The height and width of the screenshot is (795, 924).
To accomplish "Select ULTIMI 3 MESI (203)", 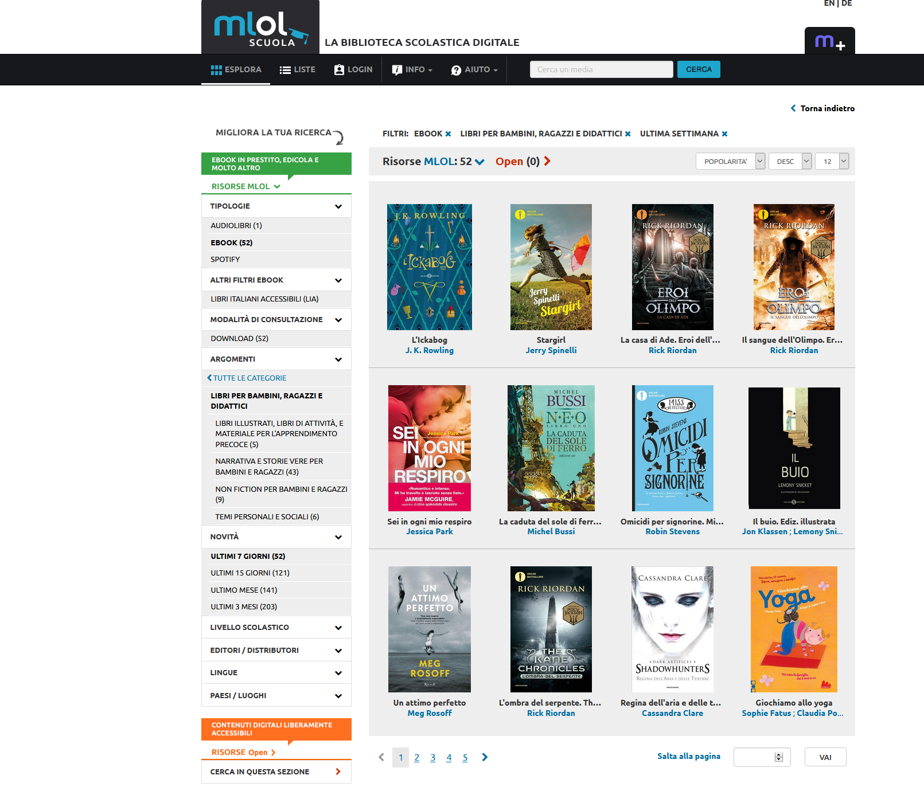I will tap(244, 606).
